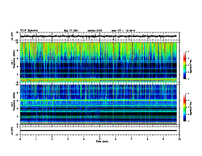Viewport: 202px width, 156px height.
Task: Click time axis tick label 9
Action: click(x=163, y=139)
